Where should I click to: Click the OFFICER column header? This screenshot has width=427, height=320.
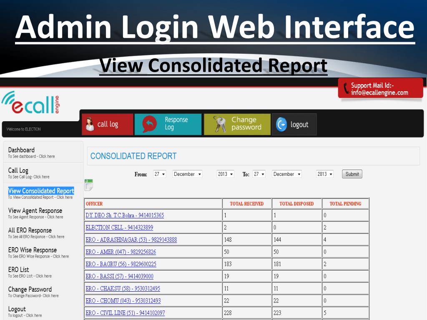(94, 203)
